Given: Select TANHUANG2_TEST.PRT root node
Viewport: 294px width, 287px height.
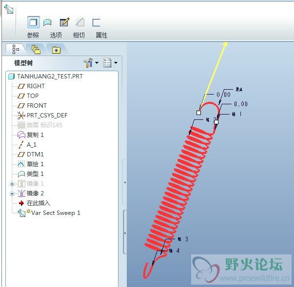Looking at the screenshot, I should pyautogui.click(x=50, y=77).
